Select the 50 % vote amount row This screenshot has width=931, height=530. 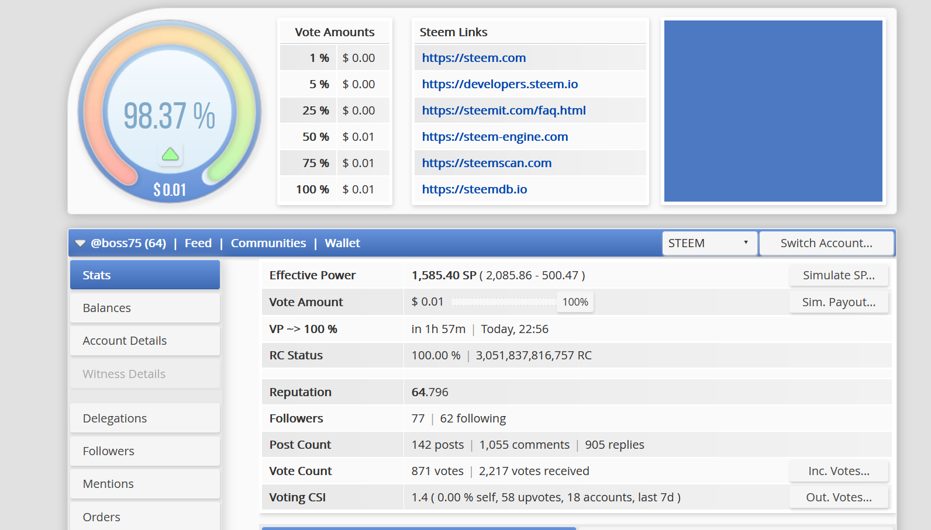pos(335,137)
